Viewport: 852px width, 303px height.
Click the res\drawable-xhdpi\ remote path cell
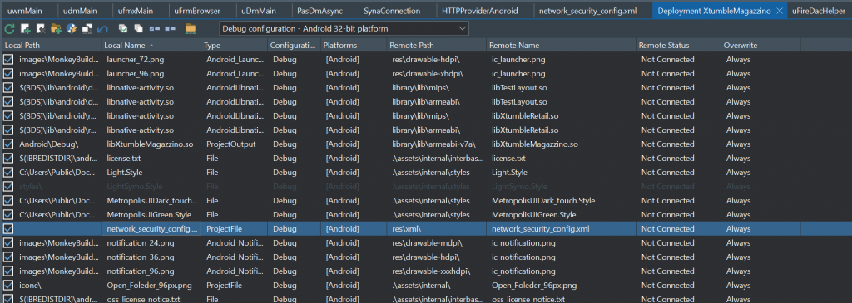click(x=436, y=74)
